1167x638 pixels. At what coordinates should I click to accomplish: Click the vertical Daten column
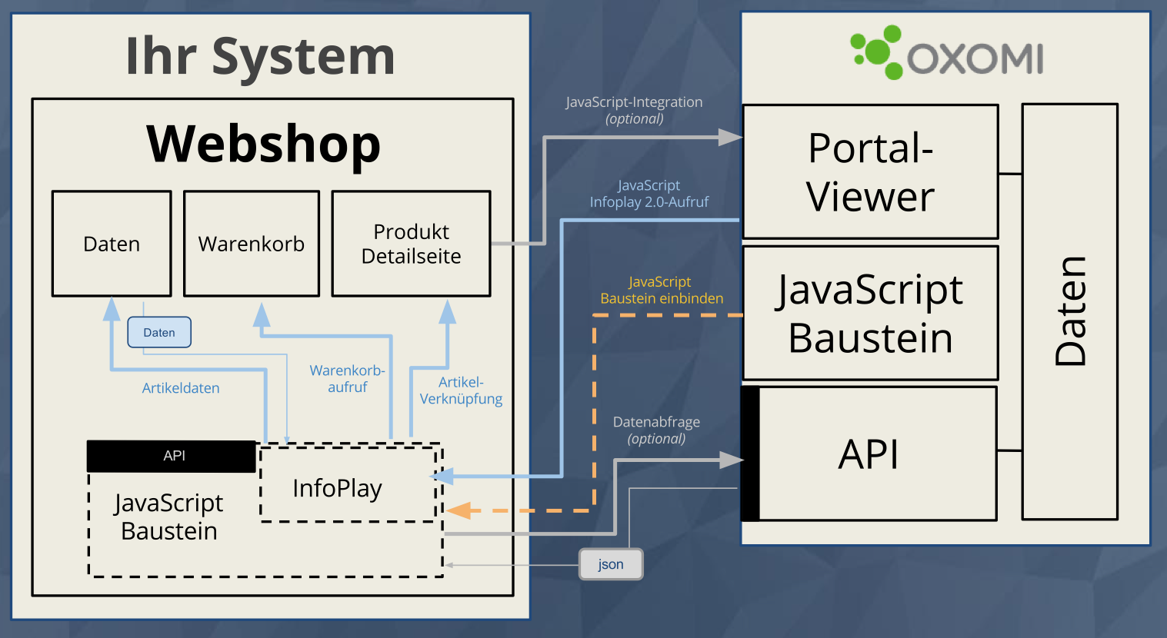(x=1069, y=311)
